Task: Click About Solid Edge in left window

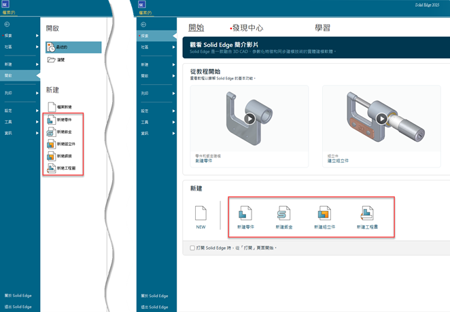Action: tap(18, 296)
